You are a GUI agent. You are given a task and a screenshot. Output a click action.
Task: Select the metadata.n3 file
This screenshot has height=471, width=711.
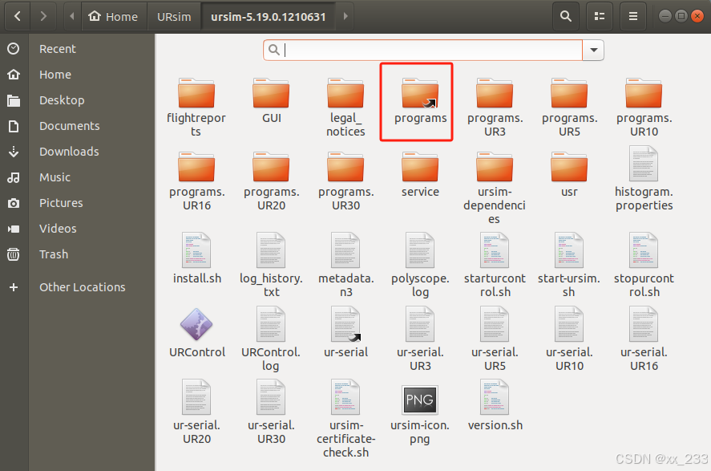point(345,266)
